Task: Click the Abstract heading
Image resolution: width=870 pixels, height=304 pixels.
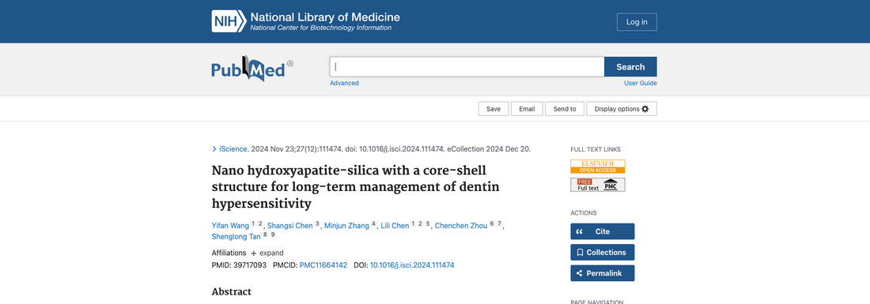Action: click(232, 292)
